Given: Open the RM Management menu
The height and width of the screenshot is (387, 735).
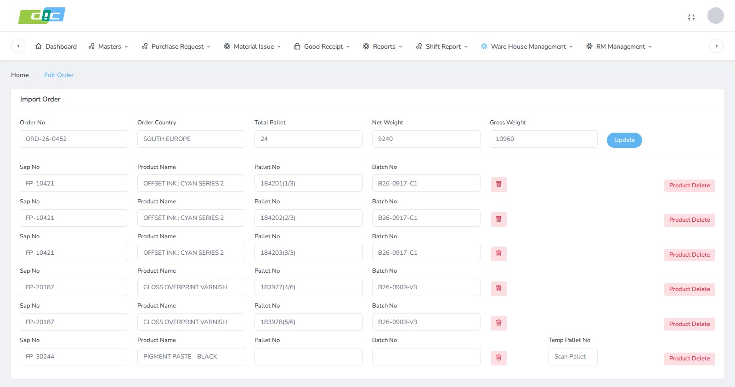Looking at the screenshot, I should [x=619, y=46].
